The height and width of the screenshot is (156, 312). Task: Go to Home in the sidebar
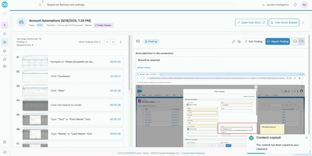coord(5,34)
